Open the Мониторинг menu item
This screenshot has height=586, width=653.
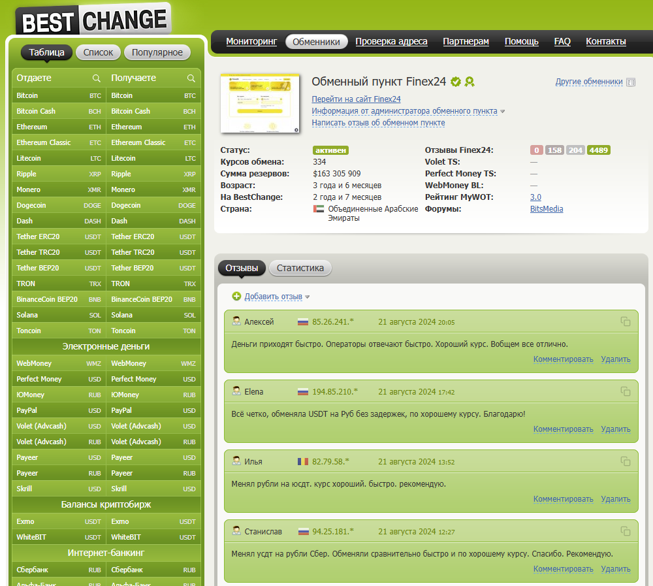[251, 42]
